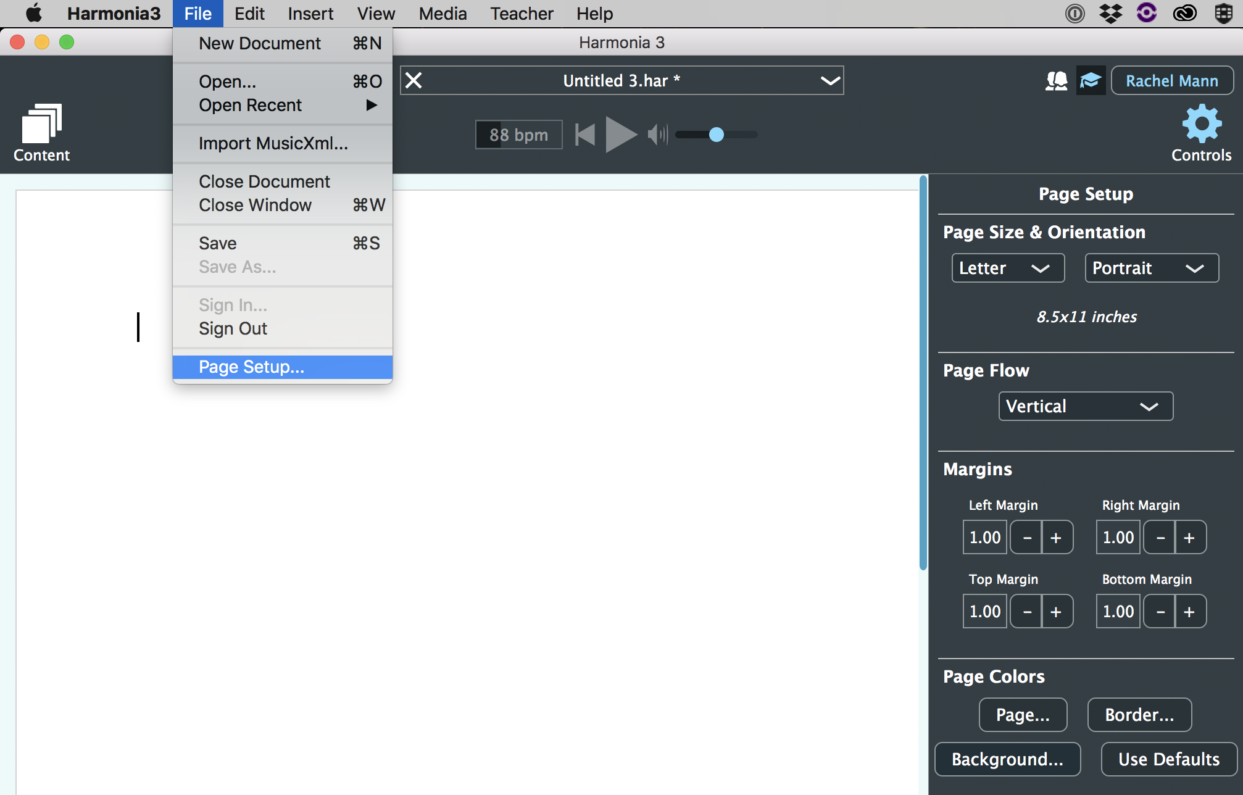1243x795 pixels.
Task: Click the Creative Cloud menu bar icon
Action: click(1184, 13)
